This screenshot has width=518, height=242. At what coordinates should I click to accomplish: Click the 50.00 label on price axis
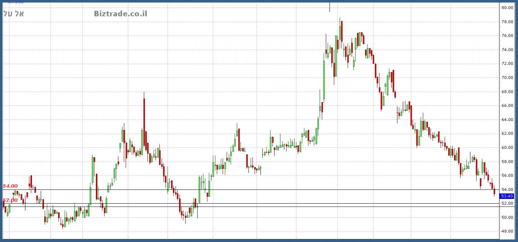pyautogui.click(x=507, y=217)
